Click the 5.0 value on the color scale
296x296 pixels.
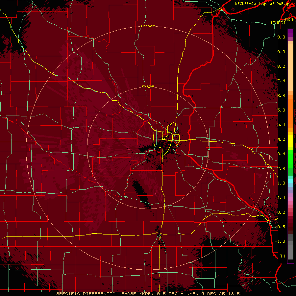pos(281,125)
